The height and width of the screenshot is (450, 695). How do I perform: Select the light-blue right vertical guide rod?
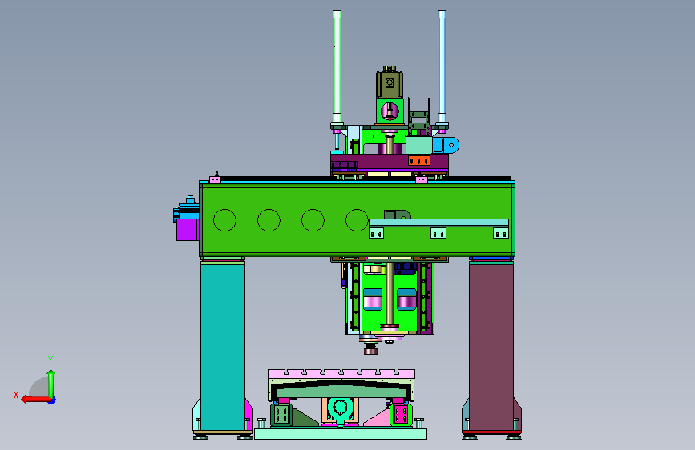point(442,66)
